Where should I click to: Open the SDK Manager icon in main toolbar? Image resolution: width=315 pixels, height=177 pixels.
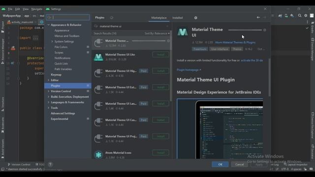coord(292,15)
